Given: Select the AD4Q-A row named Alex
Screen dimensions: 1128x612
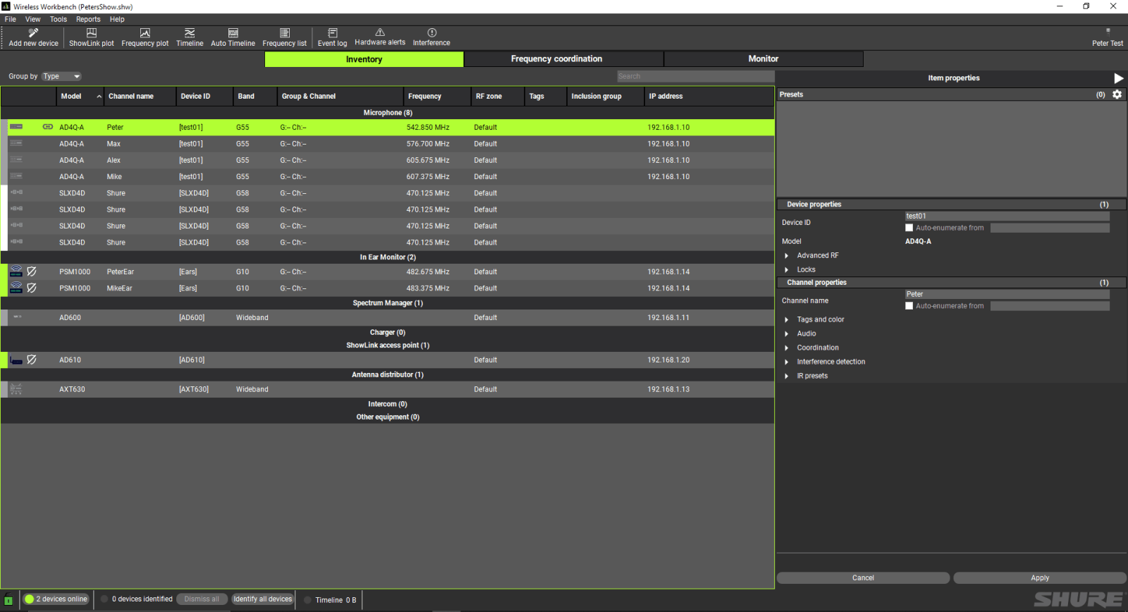Looking at the screenshot, I should (x=388, y=160).
